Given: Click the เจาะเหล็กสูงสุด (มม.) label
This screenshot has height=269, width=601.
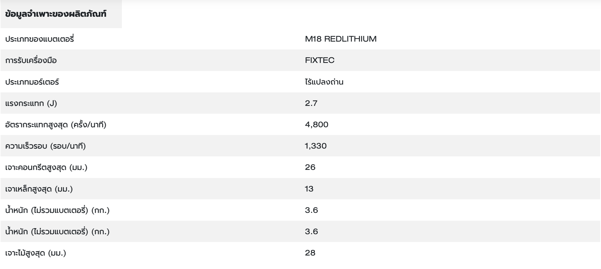Looking at the screenshot, I should click(x=39, y=189).
